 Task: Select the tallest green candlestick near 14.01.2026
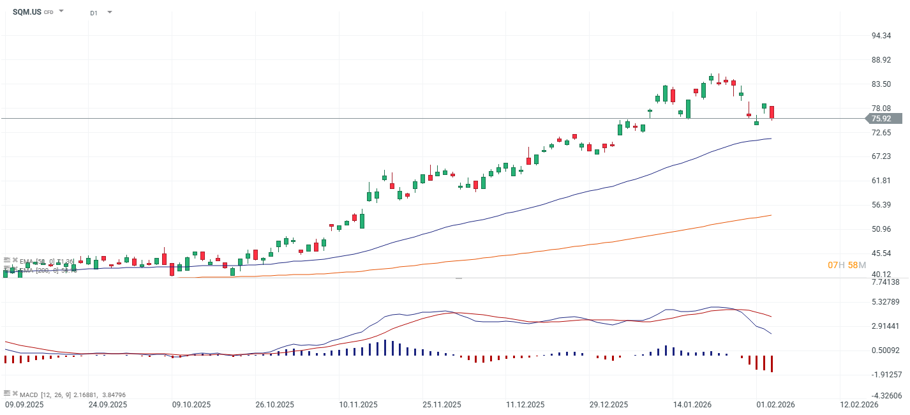pyautogui.click(x=688, y=107)
